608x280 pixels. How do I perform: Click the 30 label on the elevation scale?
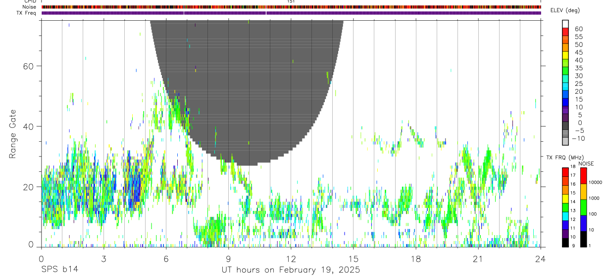[x=578, y=76]
